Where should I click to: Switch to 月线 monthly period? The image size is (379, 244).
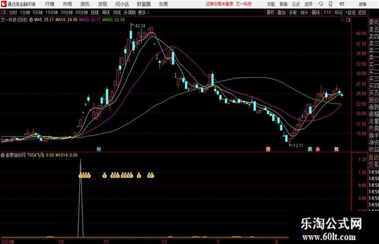117,12
